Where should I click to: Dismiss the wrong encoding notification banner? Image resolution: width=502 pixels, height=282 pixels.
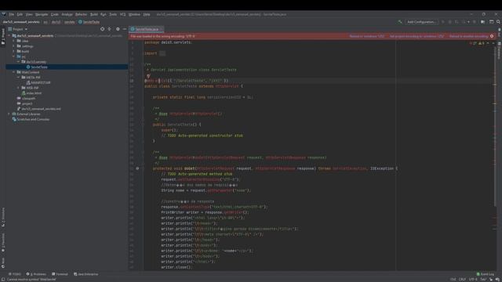(492, 37)
